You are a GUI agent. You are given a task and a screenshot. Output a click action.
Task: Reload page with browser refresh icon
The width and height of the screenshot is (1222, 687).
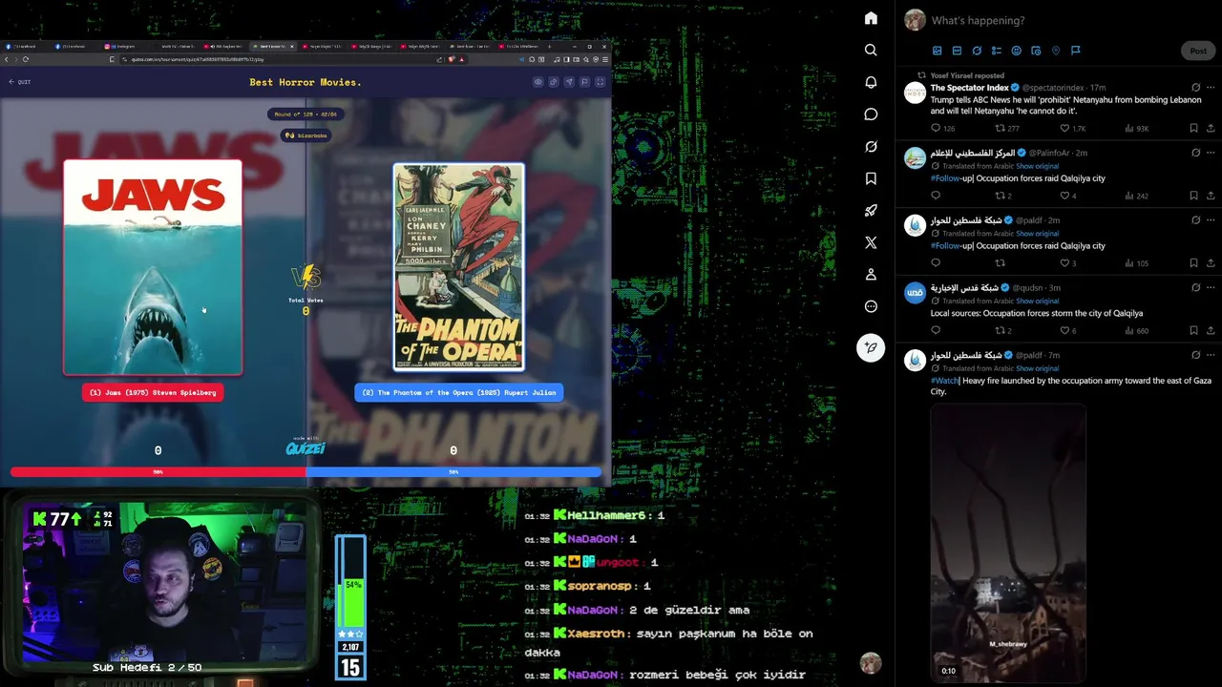tap(26, 59)
